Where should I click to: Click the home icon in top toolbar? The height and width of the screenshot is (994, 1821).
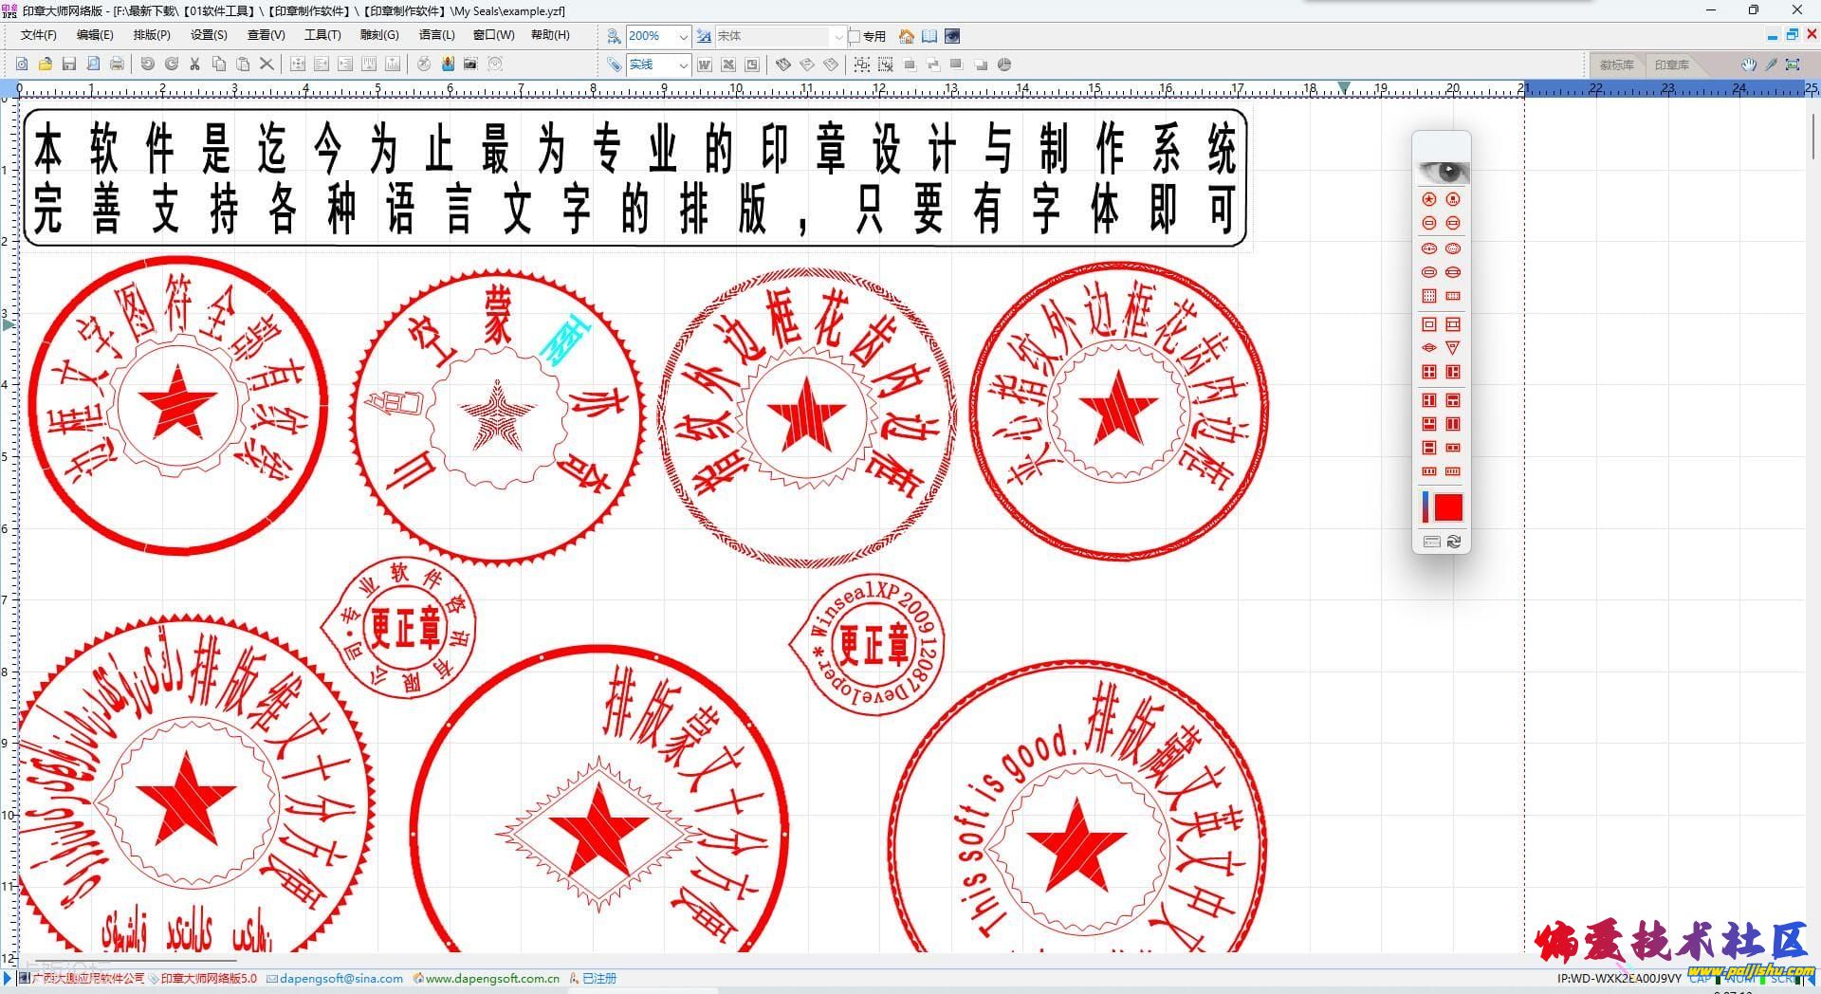(x=907, y=36)
